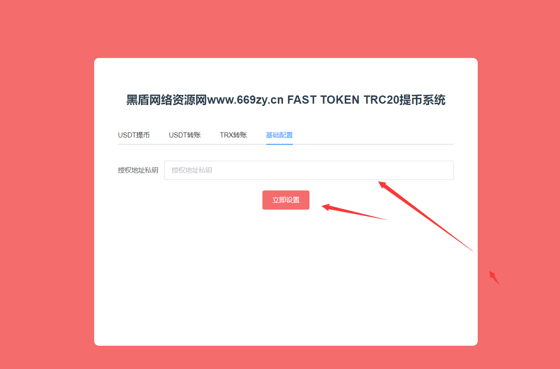Click the blue underline beneath 基础配置
Screen dimensions: 560x369
click(x=279, y=144)
